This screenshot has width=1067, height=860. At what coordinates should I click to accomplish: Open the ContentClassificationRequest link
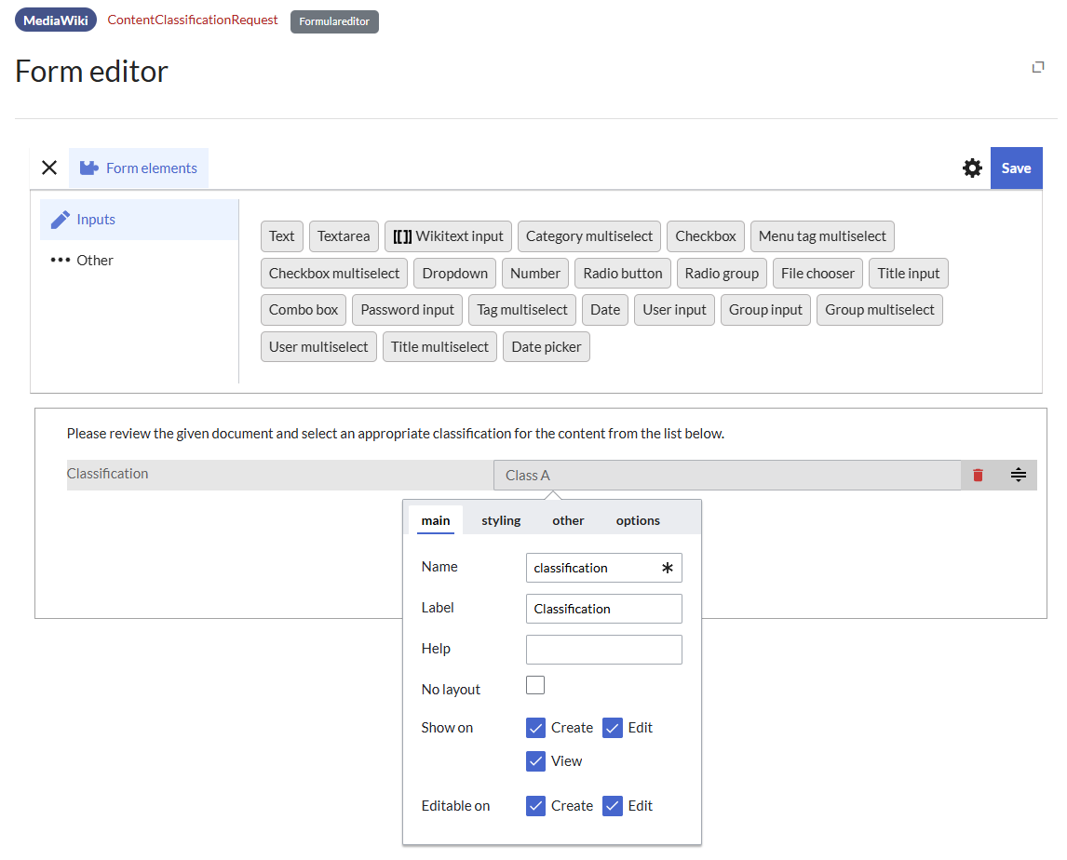193,20
